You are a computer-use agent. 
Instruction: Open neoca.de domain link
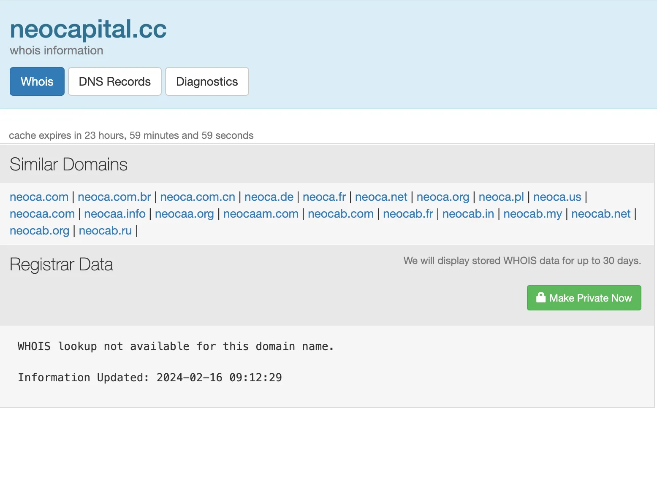(x=269, y=197)
